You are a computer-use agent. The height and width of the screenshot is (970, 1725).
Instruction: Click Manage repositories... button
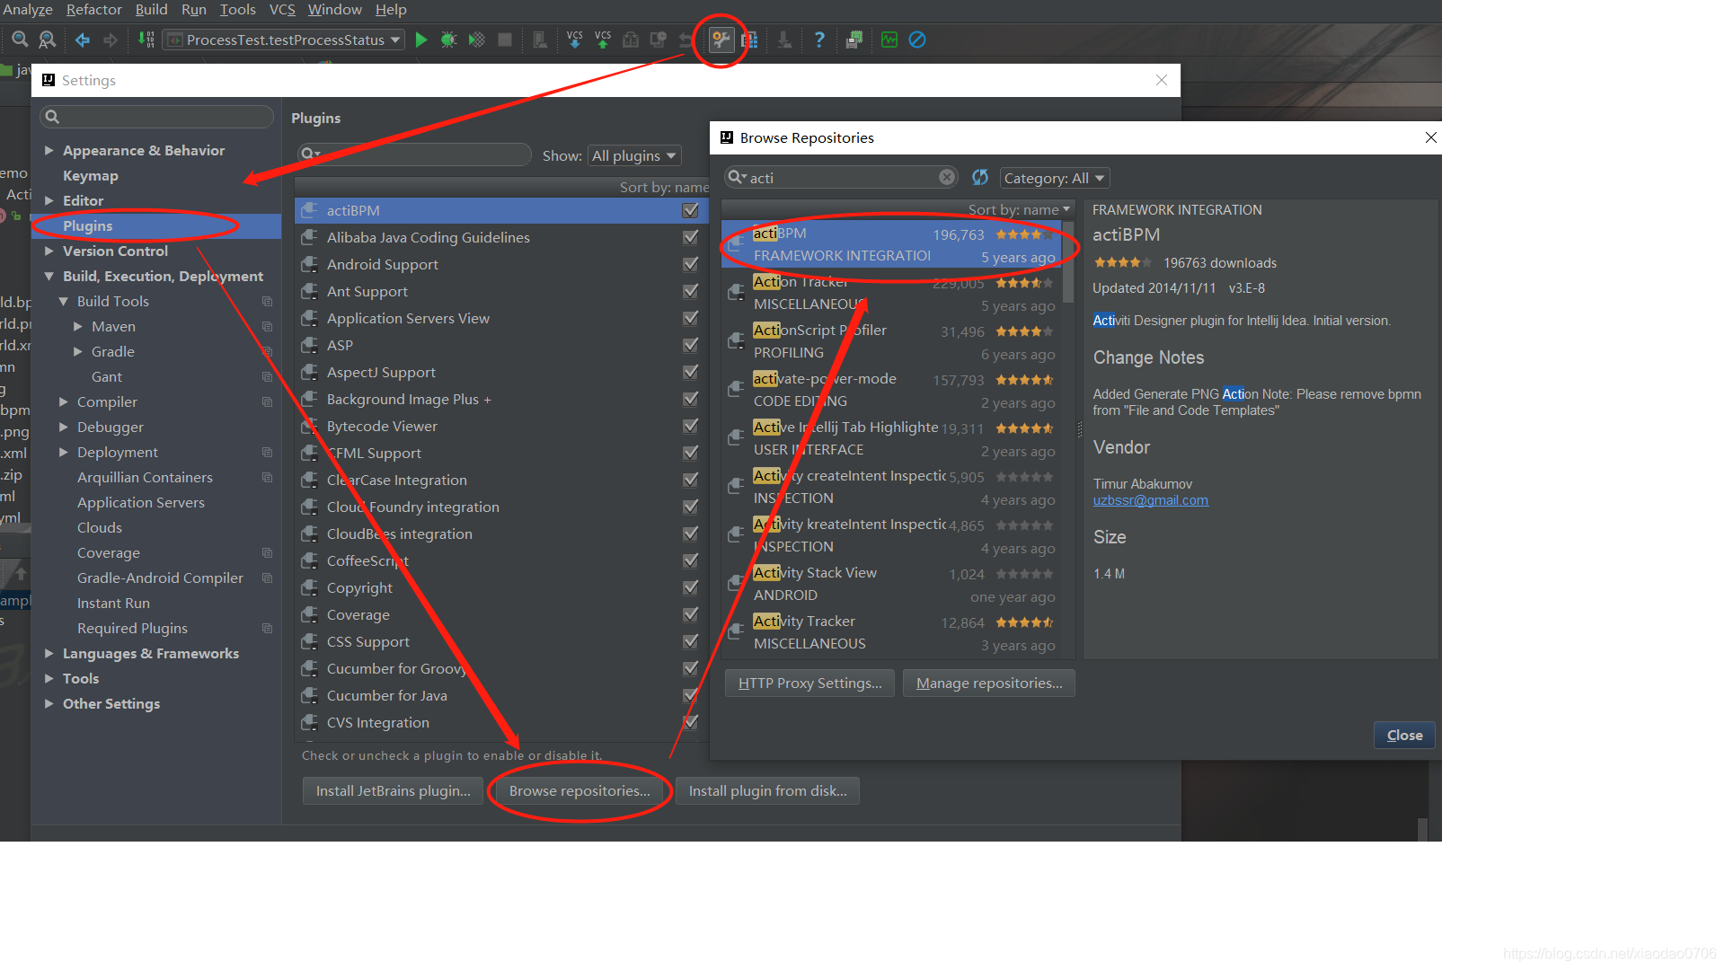tap(989, 683)
